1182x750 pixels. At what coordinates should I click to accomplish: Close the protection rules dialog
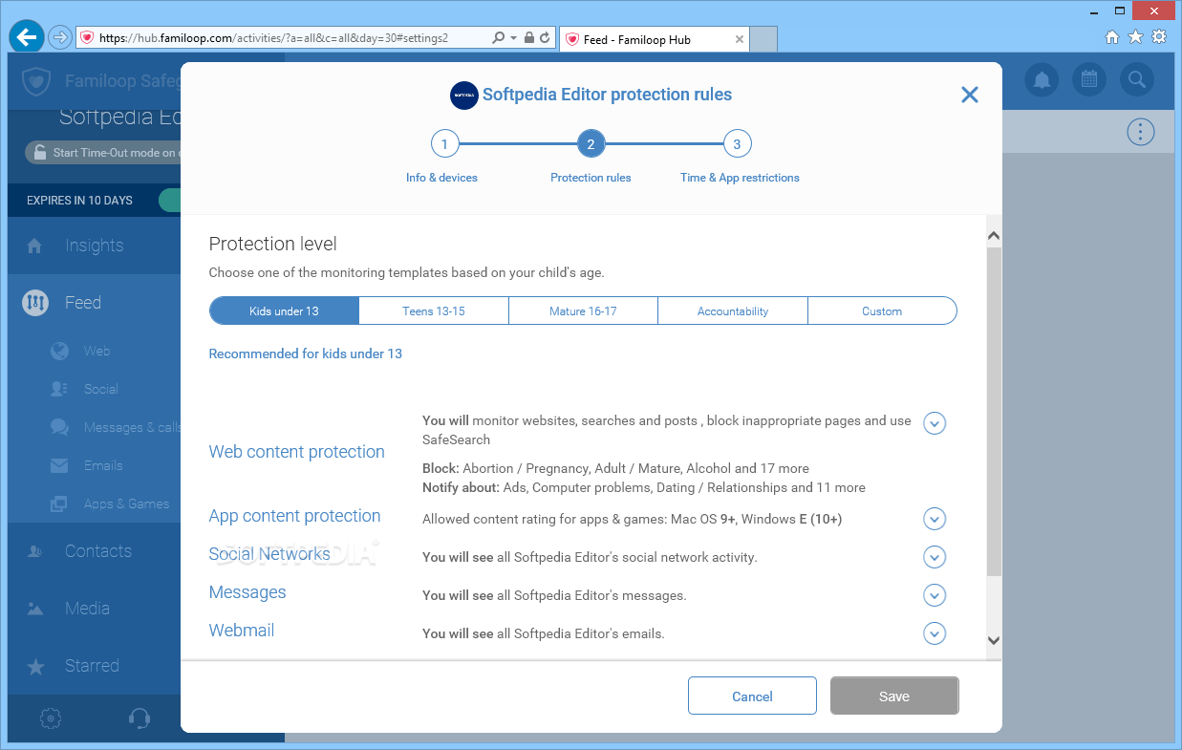point(970,95)
